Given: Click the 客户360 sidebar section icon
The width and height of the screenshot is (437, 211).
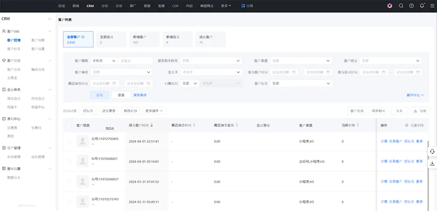Looking at the screenshot, I should 4,31.
